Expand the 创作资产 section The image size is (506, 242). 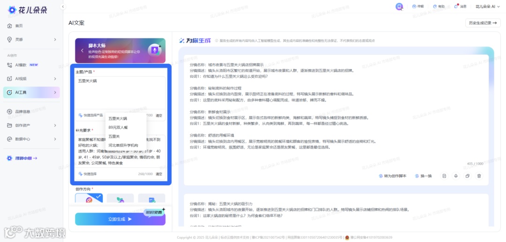click(31, 125)
